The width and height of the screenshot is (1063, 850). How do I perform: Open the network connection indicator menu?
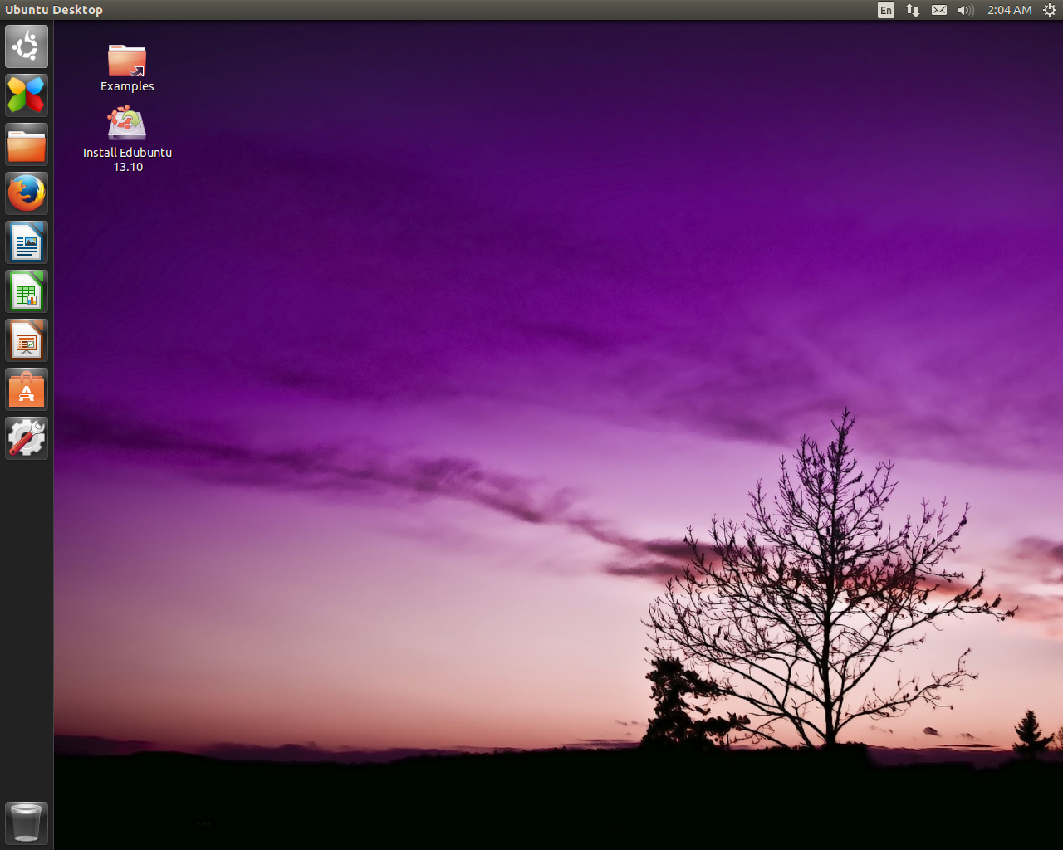pos(913,10)
